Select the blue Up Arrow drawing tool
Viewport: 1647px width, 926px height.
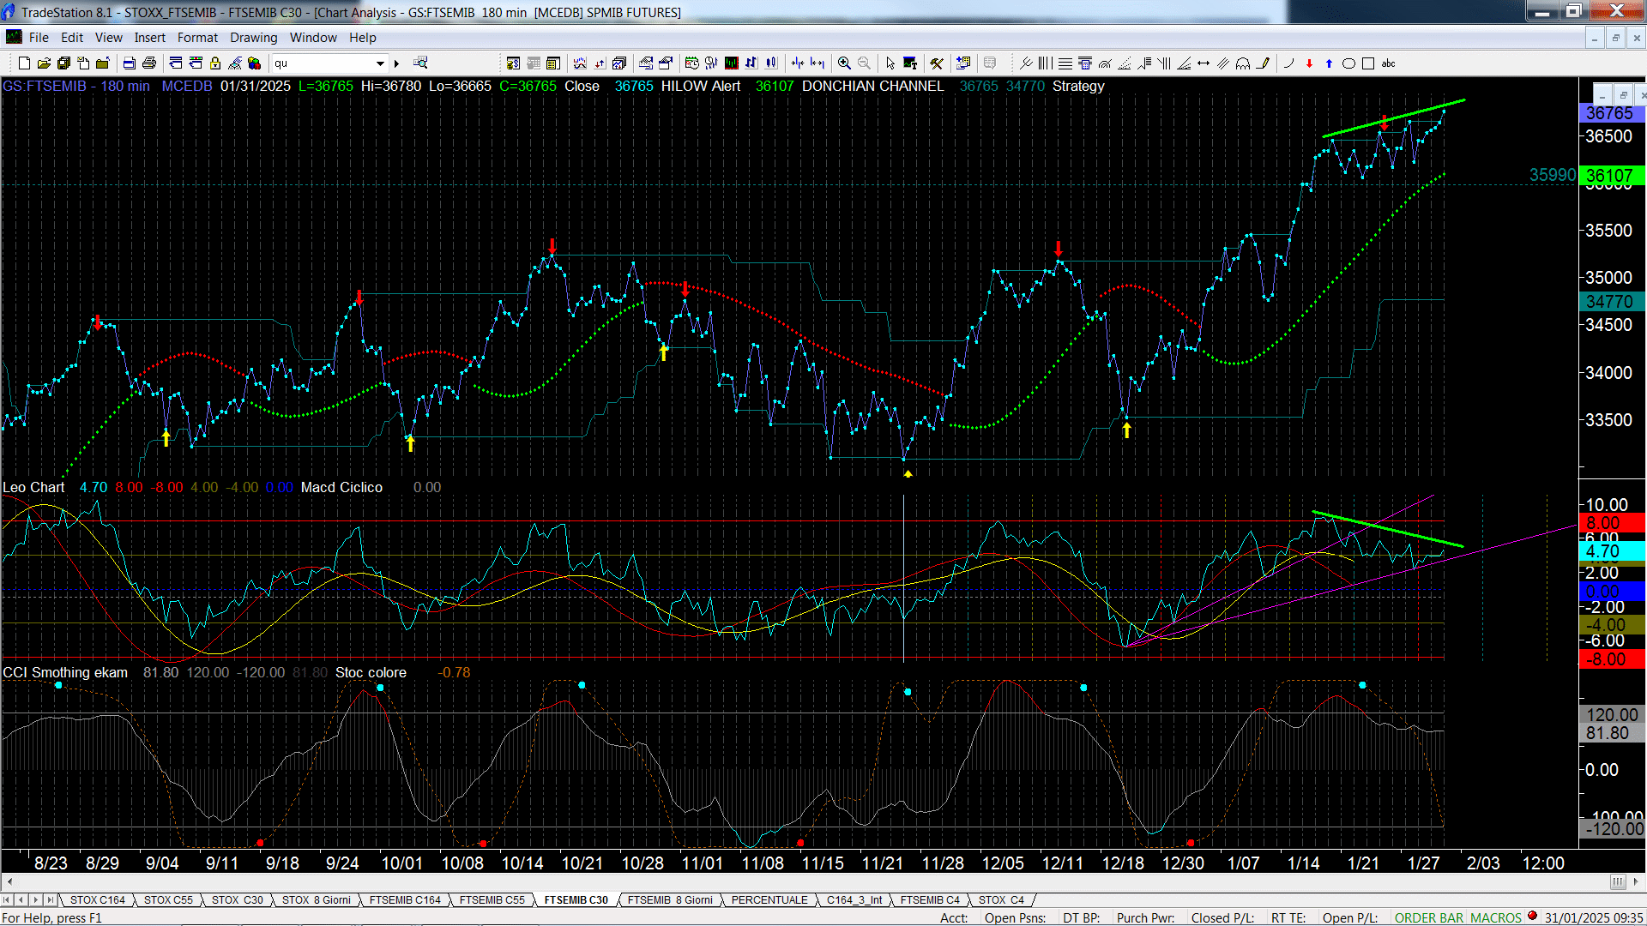click(1329, 63)
